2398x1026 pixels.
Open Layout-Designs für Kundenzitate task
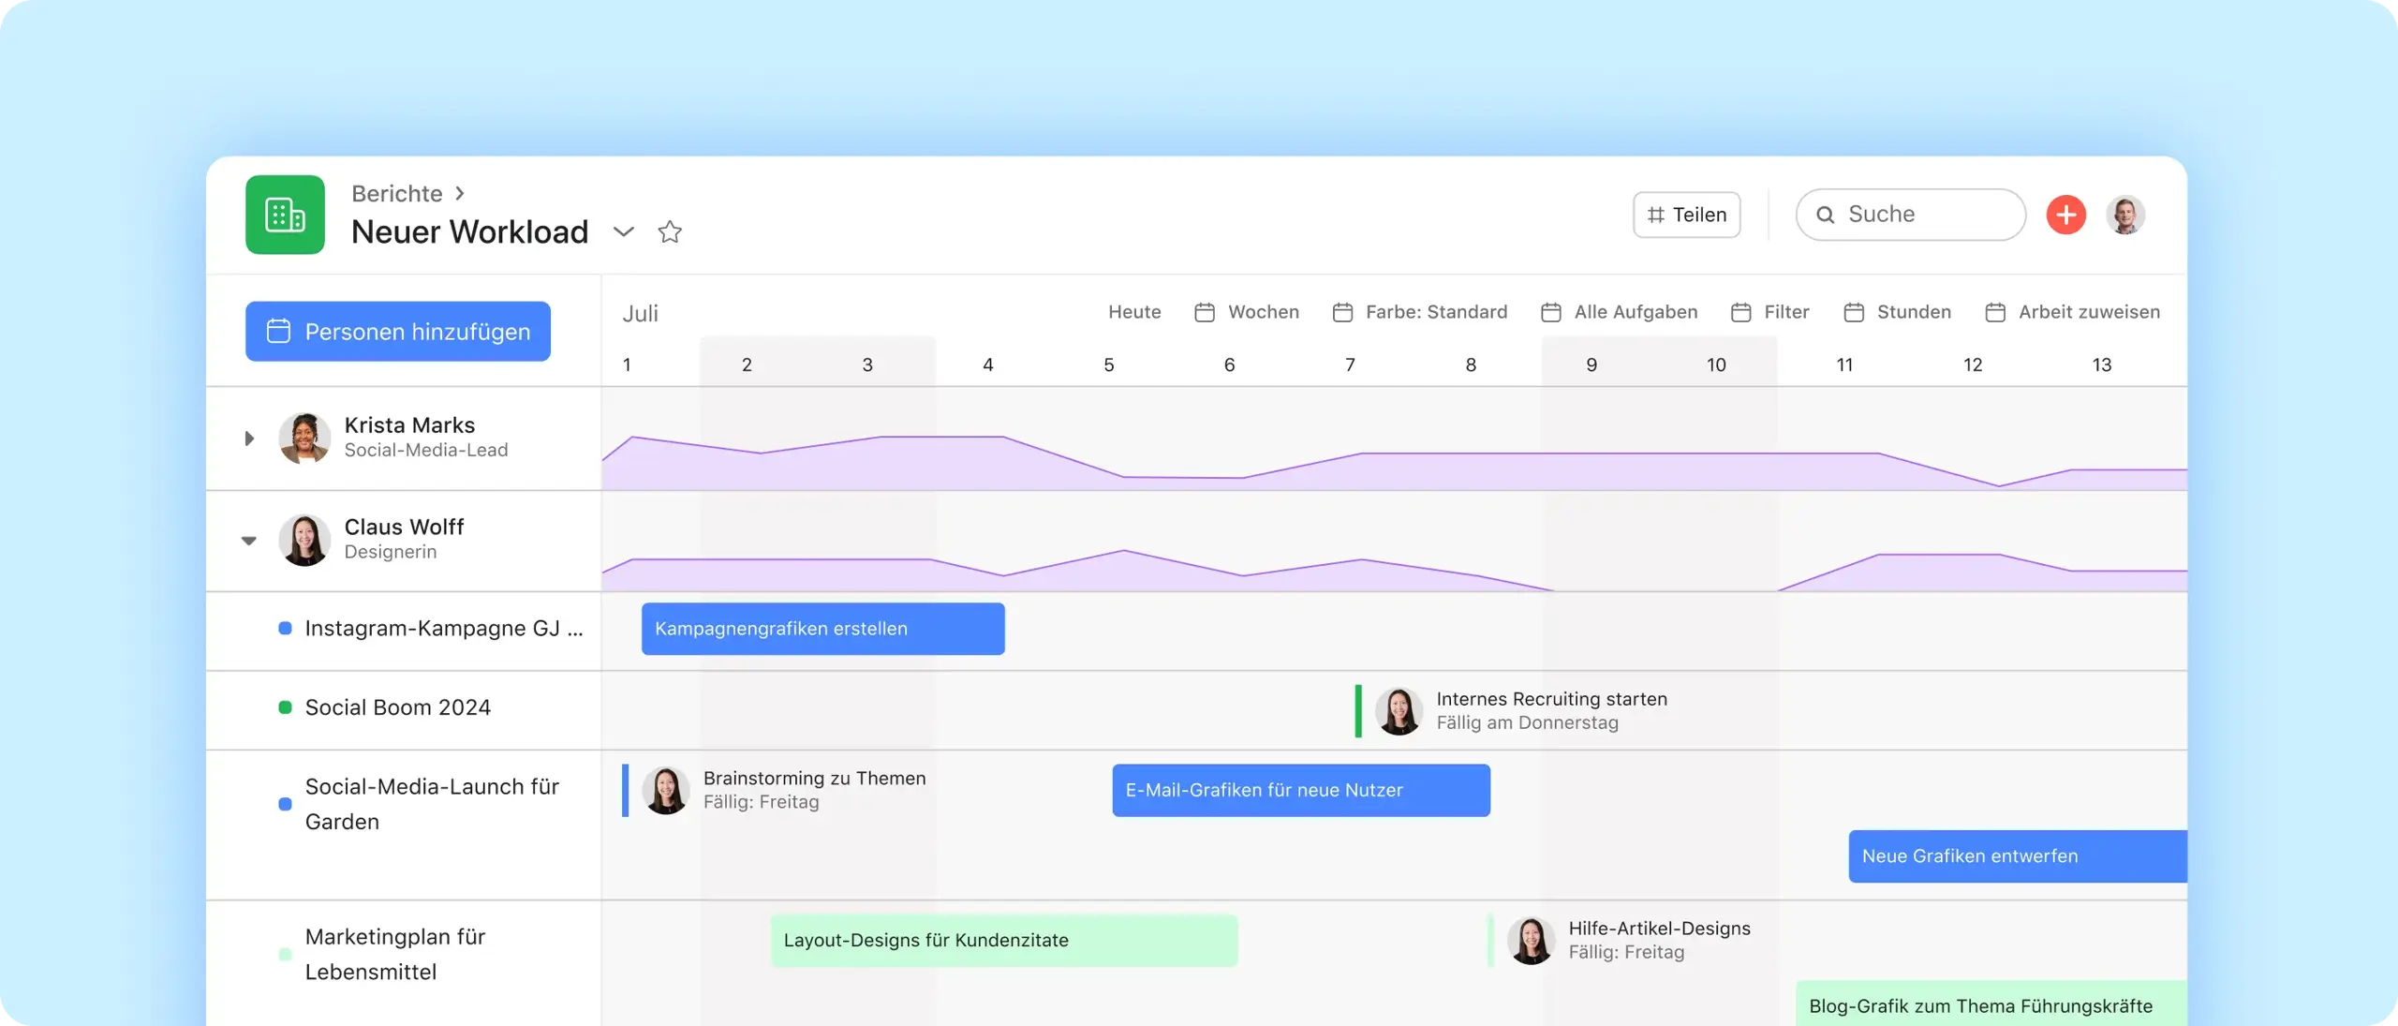pos(1003,940)
